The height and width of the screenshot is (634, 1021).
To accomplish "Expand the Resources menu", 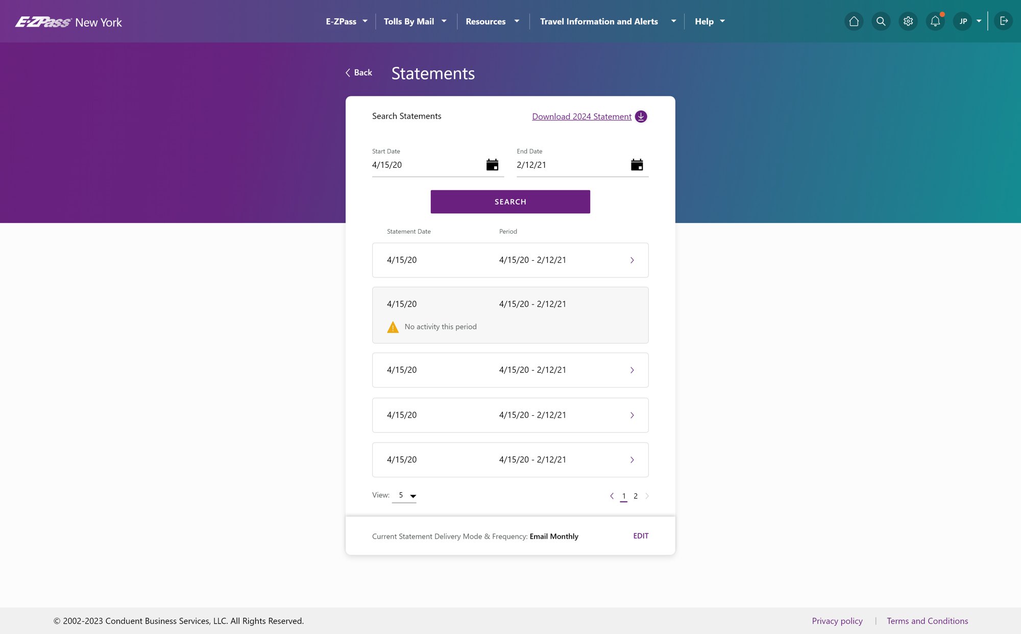I will [x=492, y=21].
